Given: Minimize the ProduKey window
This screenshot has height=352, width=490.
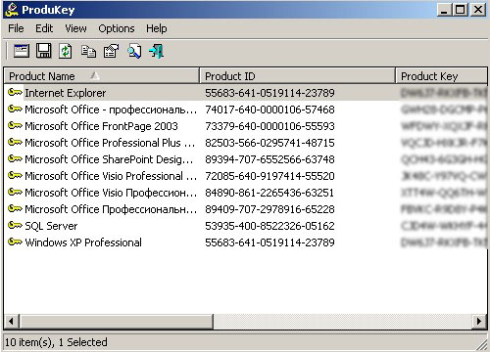Looking at the screenshot, I should 444,10.
